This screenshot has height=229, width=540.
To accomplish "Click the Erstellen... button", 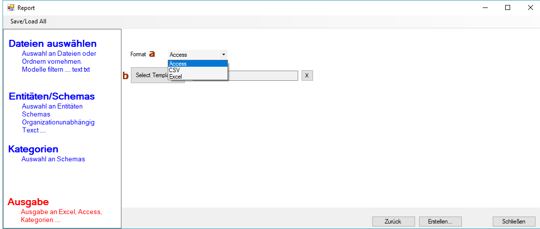I will point(440,222).
